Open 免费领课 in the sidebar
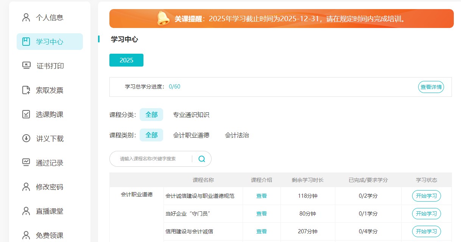Viewport: 461px width, 242px height. point(49,235)
